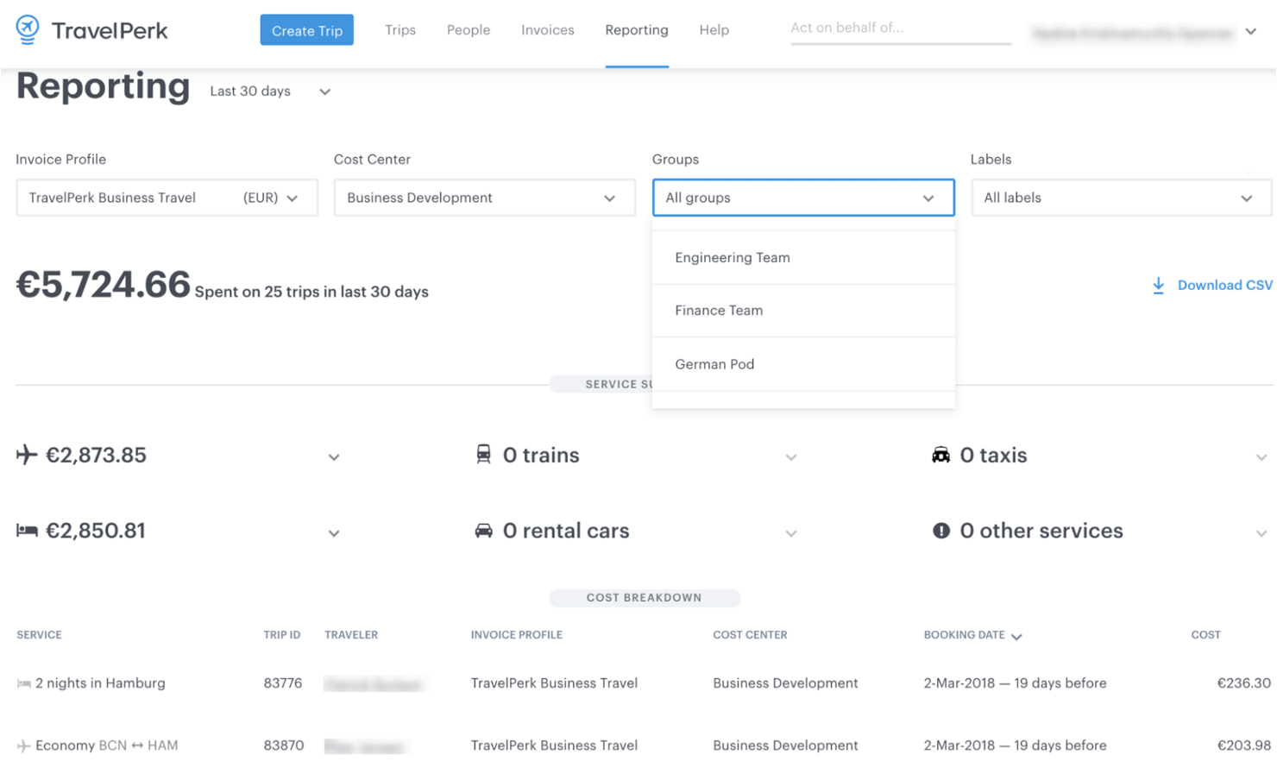Click the €203.98 cost value
1277x780 pixels.
point(1243,745)
